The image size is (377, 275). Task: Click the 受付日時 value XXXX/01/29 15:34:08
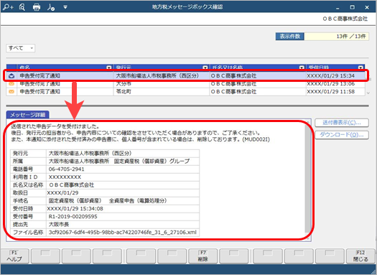(x=75, y=209)
